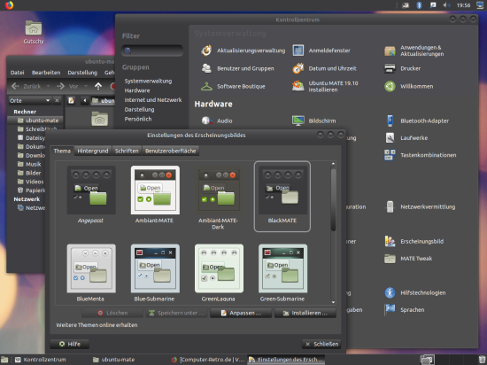Open Bearbeiten menu in file manager
Screen dimensions: 487x365
pyautogui.click(x=46, y=73)
